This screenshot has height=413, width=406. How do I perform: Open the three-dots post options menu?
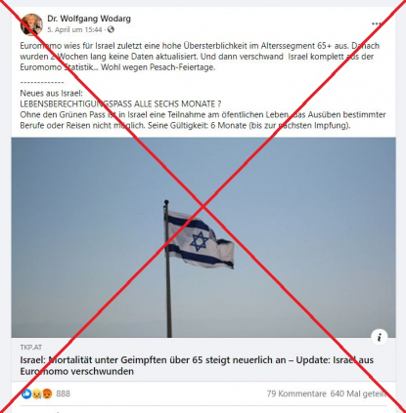coord(376,23)
